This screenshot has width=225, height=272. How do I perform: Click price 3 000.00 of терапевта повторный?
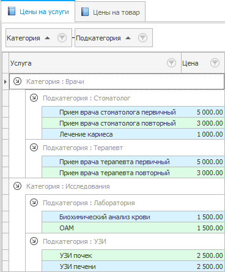tap(210, 173)
